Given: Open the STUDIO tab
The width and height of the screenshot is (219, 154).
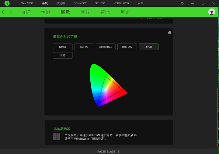Looking at the screenshot, I should 100,3.
